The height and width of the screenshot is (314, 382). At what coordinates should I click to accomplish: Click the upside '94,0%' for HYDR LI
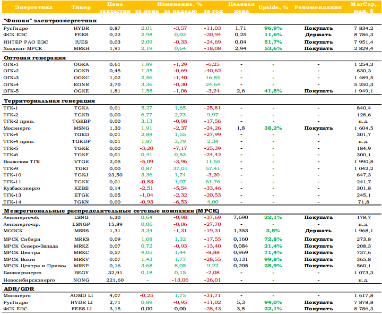273,302
